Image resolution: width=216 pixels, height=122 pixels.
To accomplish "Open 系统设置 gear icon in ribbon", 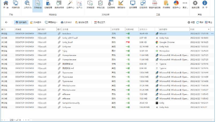I will [195, 5].
